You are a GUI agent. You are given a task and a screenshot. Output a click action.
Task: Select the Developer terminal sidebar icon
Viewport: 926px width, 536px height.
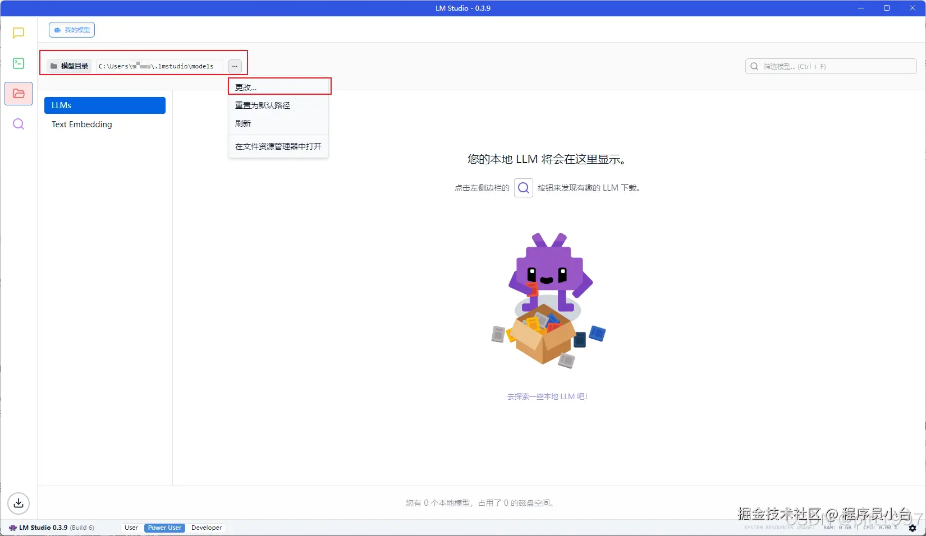pos(18,63)
